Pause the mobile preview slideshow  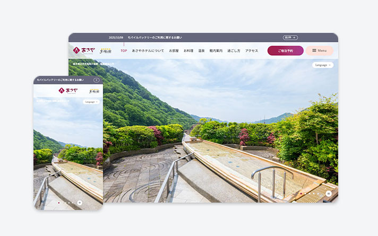pos(80,202)
